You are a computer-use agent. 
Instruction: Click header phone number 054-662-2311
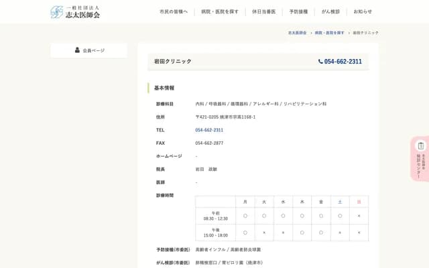point(343,62)
